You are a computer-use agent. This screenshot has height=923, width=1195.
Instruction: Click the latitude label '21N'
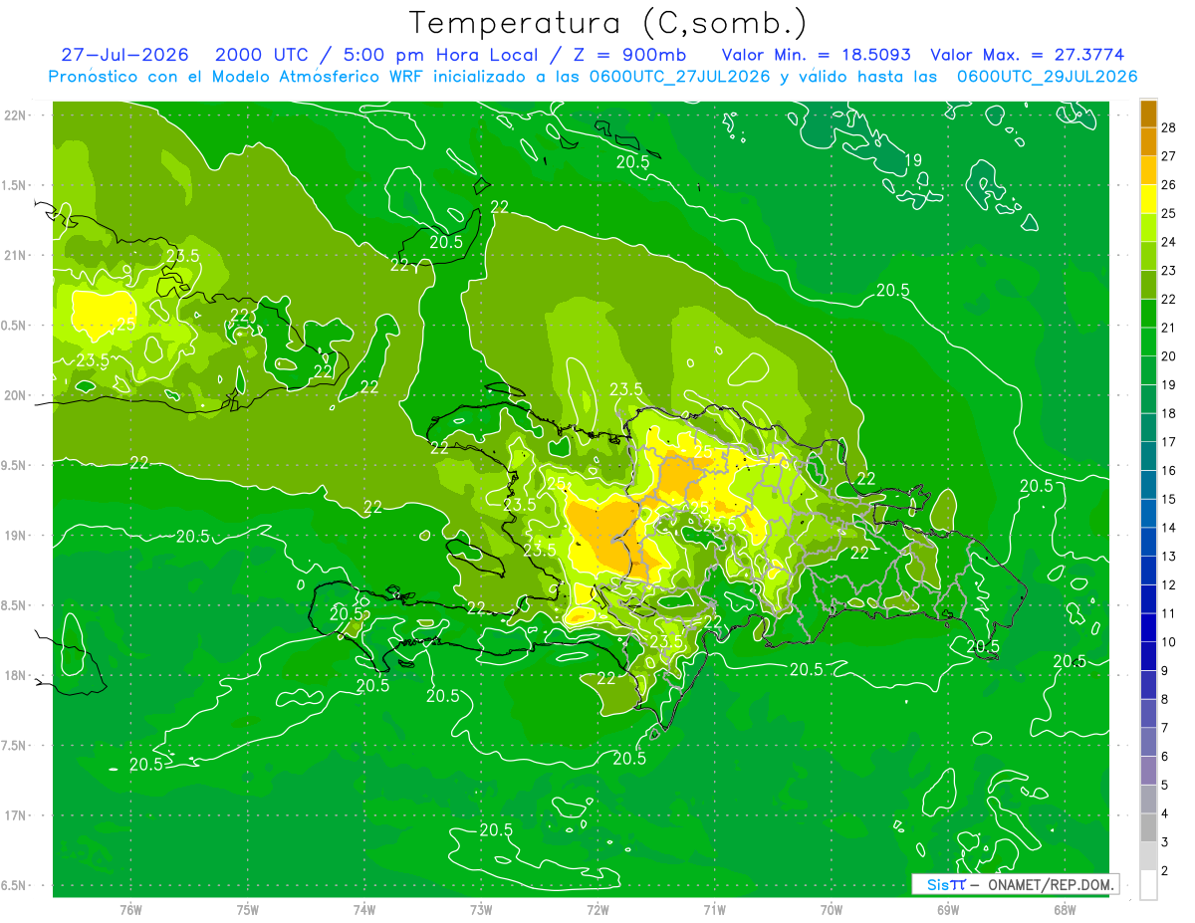[17, 256]
